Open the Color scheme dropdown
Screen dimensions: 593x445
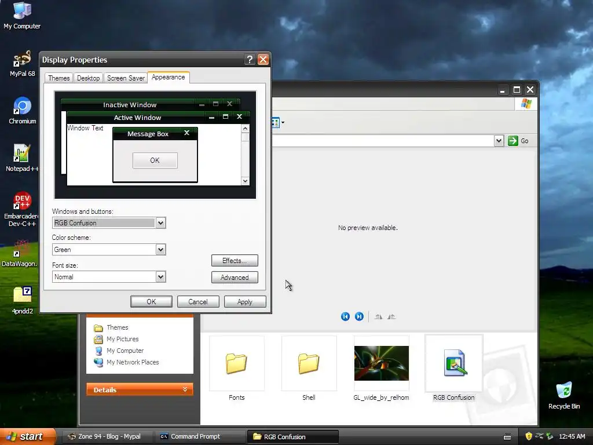tap(161, 250)
